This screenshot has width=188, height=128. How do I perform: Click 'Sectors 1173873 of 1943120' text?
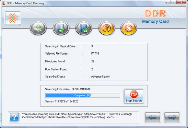62,101
